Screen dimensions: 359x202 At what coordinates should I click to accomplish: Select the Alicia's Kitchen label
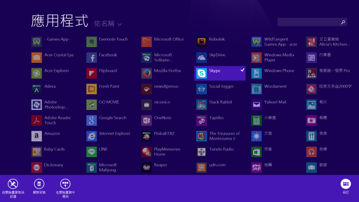(x=334, y=42)
